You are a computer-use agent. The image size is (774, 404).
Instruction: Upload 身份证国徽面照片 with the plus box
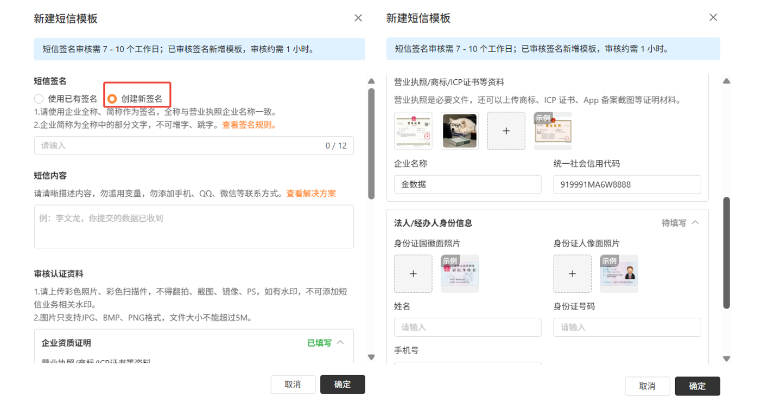(x=413, y=274)
